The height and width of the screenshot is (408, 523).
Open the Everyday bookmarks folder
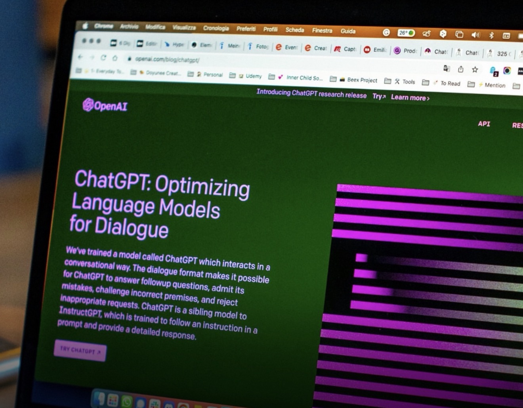99,71
